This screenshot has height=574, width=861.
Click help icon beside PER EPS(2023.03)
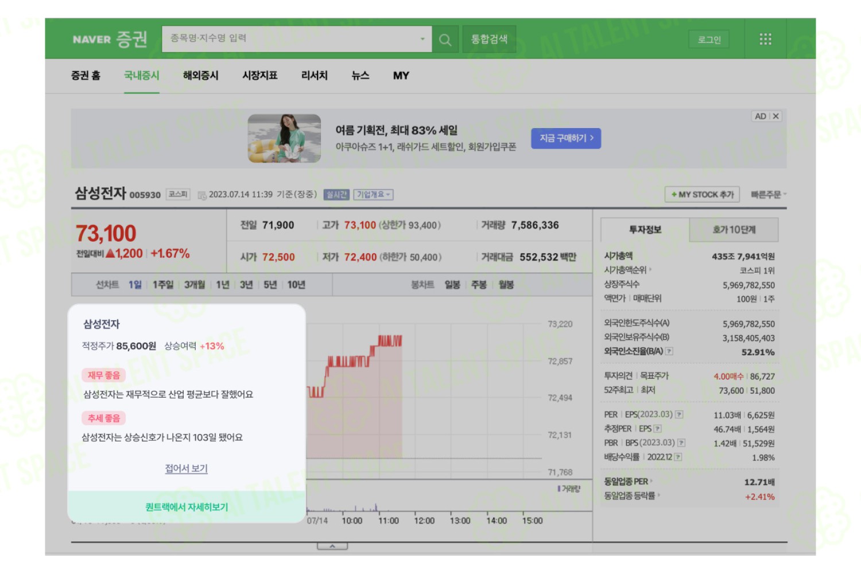pos(679,414)
